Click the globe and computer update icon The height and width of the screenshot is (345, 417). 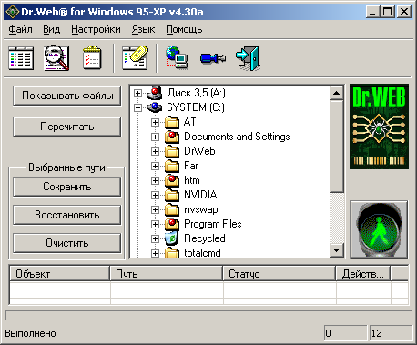pos(177,57)
